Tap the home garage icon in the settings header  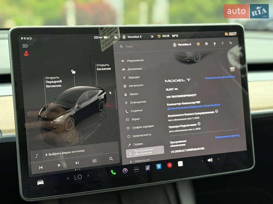point(206,44)
